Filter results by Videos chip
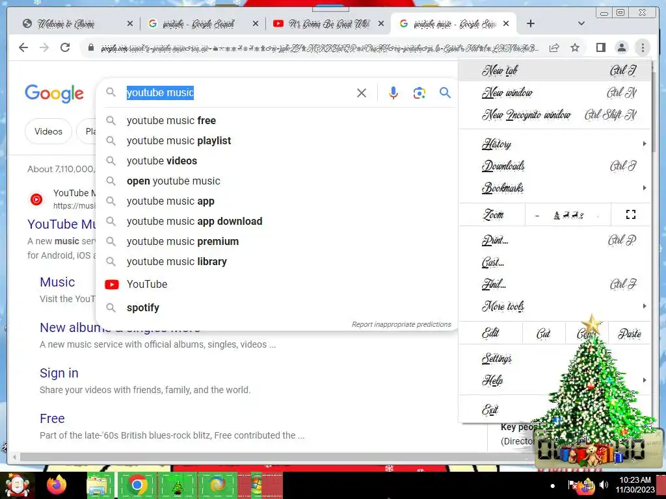This screenshot has height=499, width=666. pyautogui.click(x=48, y=131)
